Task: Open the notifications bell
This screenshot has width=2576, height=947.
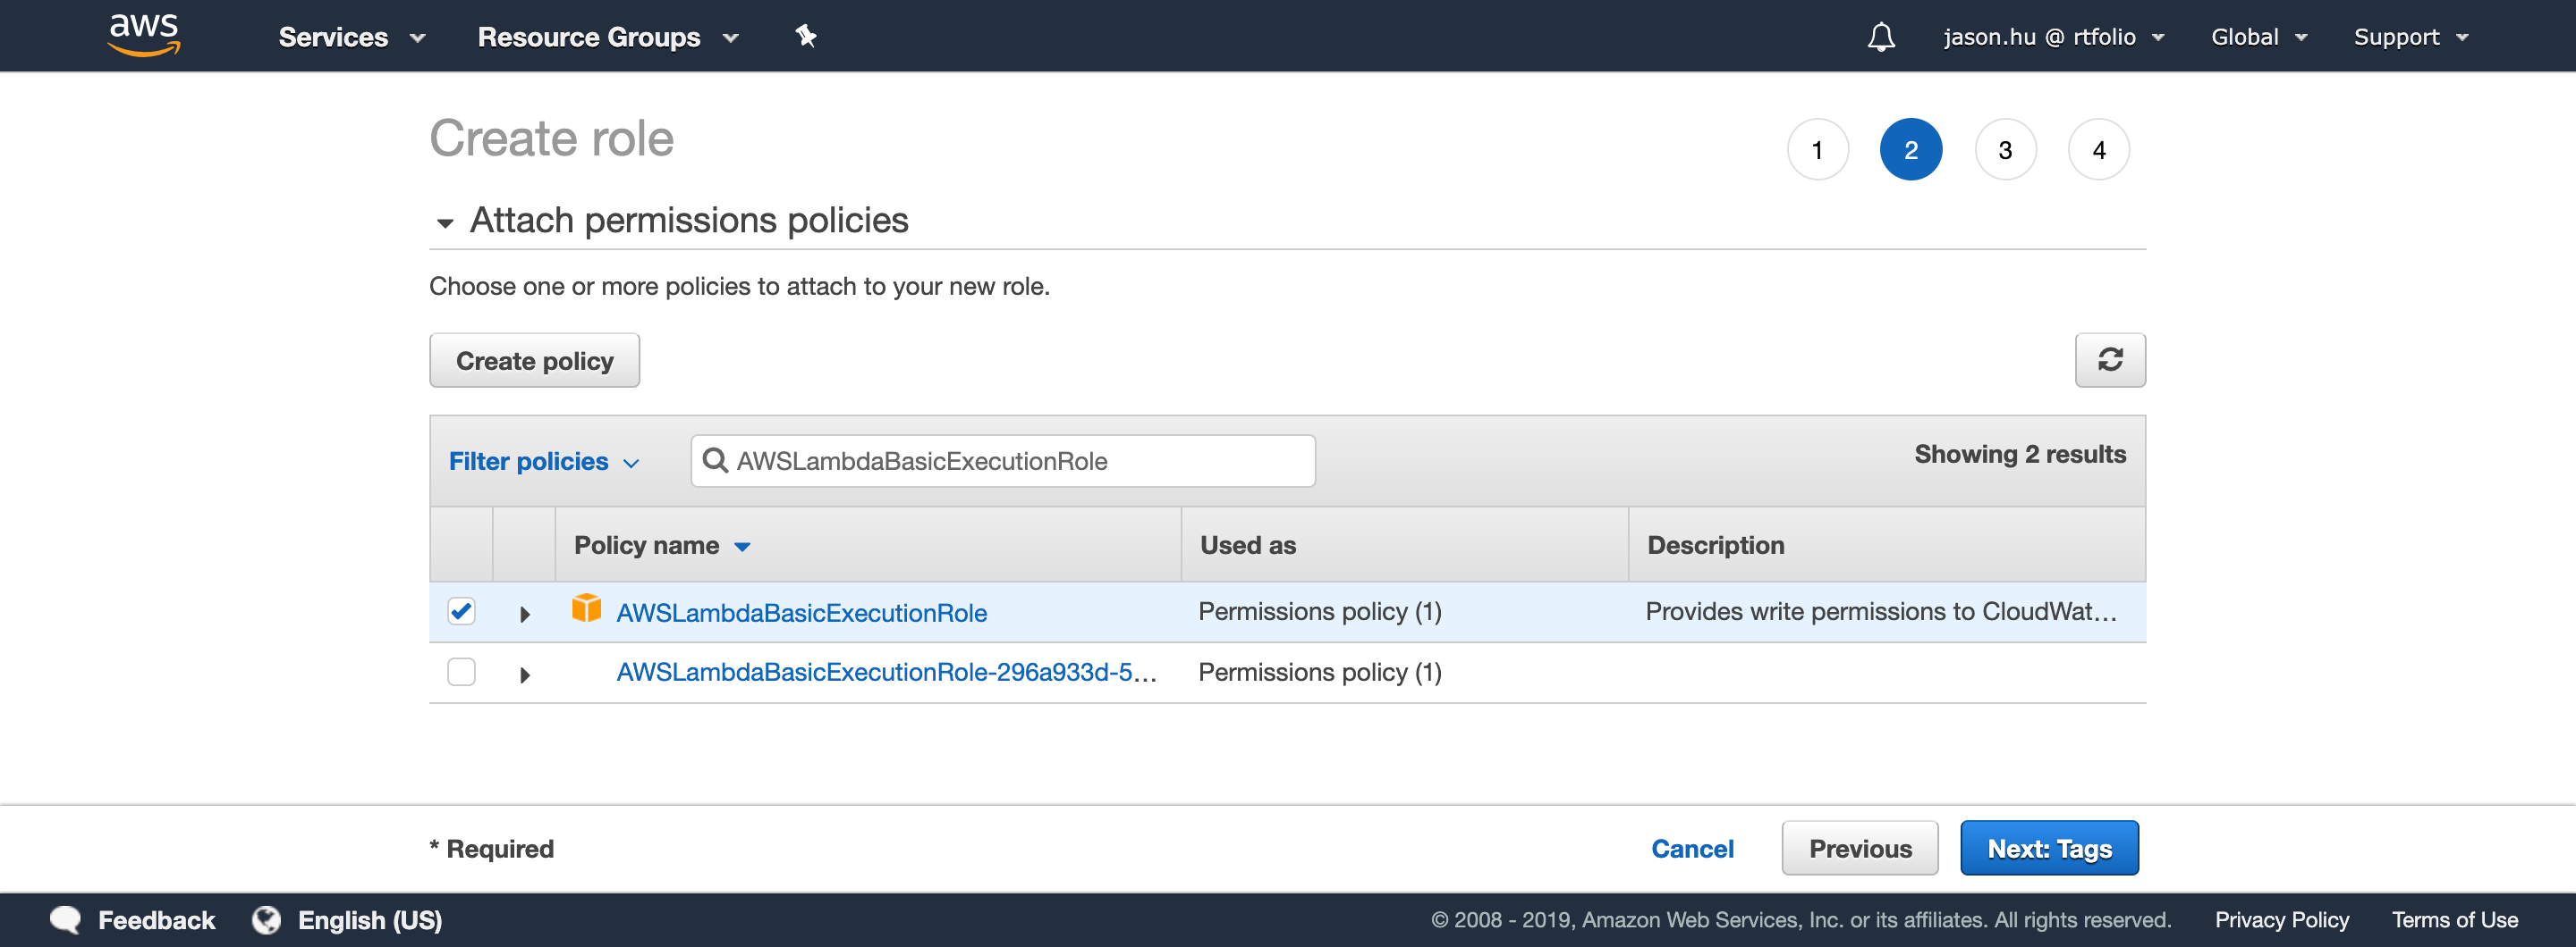Action: pyautogui.click(x=1881, y=36)
